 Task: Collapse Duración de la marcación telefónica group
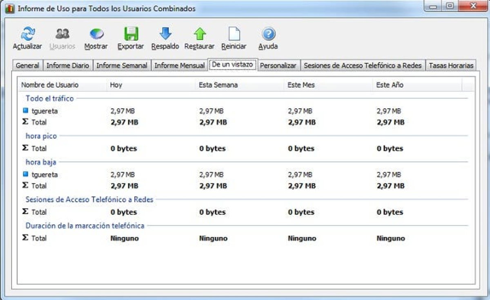85,225
